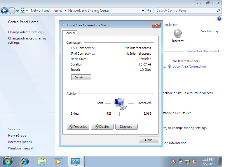The height and width of the screenshot is (167, 239).
Task: Click the dialog title bar network icon
Action: click(x=64, y=25)
